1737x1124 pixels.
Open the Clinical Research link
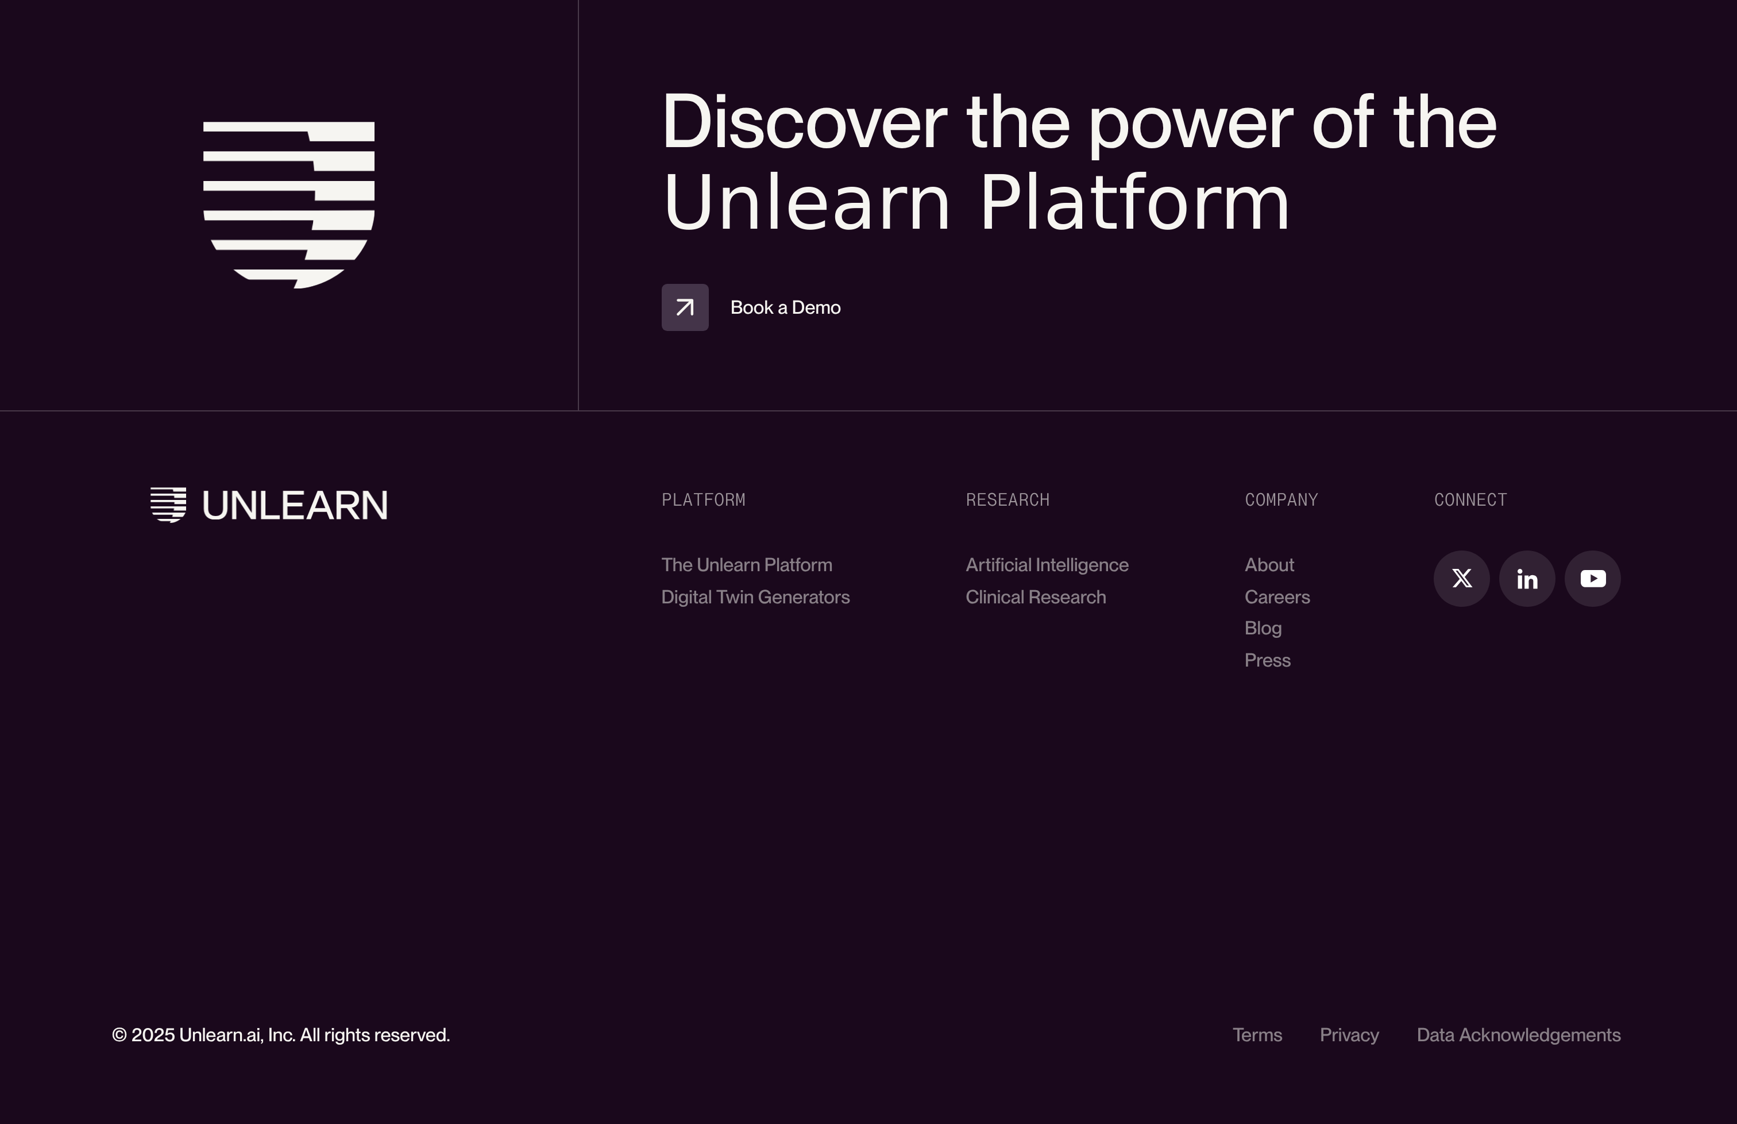pyautogui.click(x=1035, y=597)
